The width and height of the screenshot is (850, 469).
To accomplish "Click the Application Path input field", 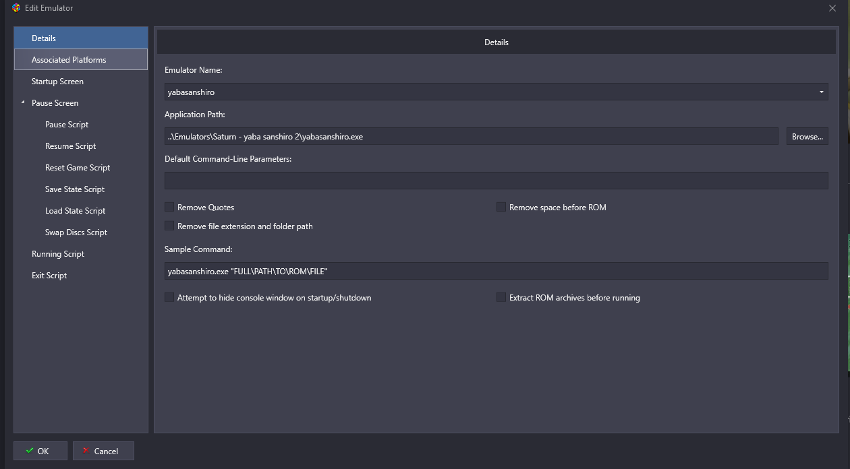I will click(x=472, y=136).
